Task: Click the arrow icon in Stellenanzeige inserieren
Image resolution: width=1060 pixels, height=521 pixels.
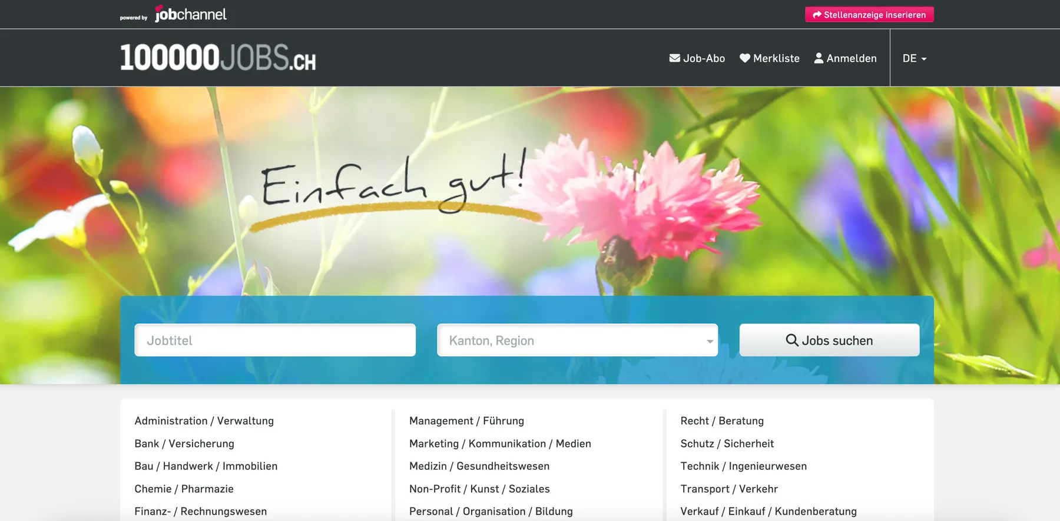Action: (x=817, y=15)
